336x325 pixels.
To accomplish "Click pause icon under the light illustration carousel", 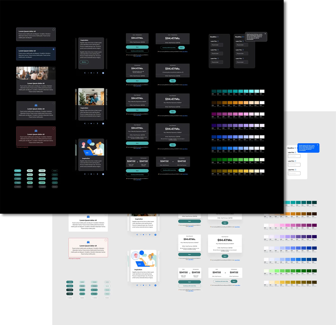I will [155, 285].
